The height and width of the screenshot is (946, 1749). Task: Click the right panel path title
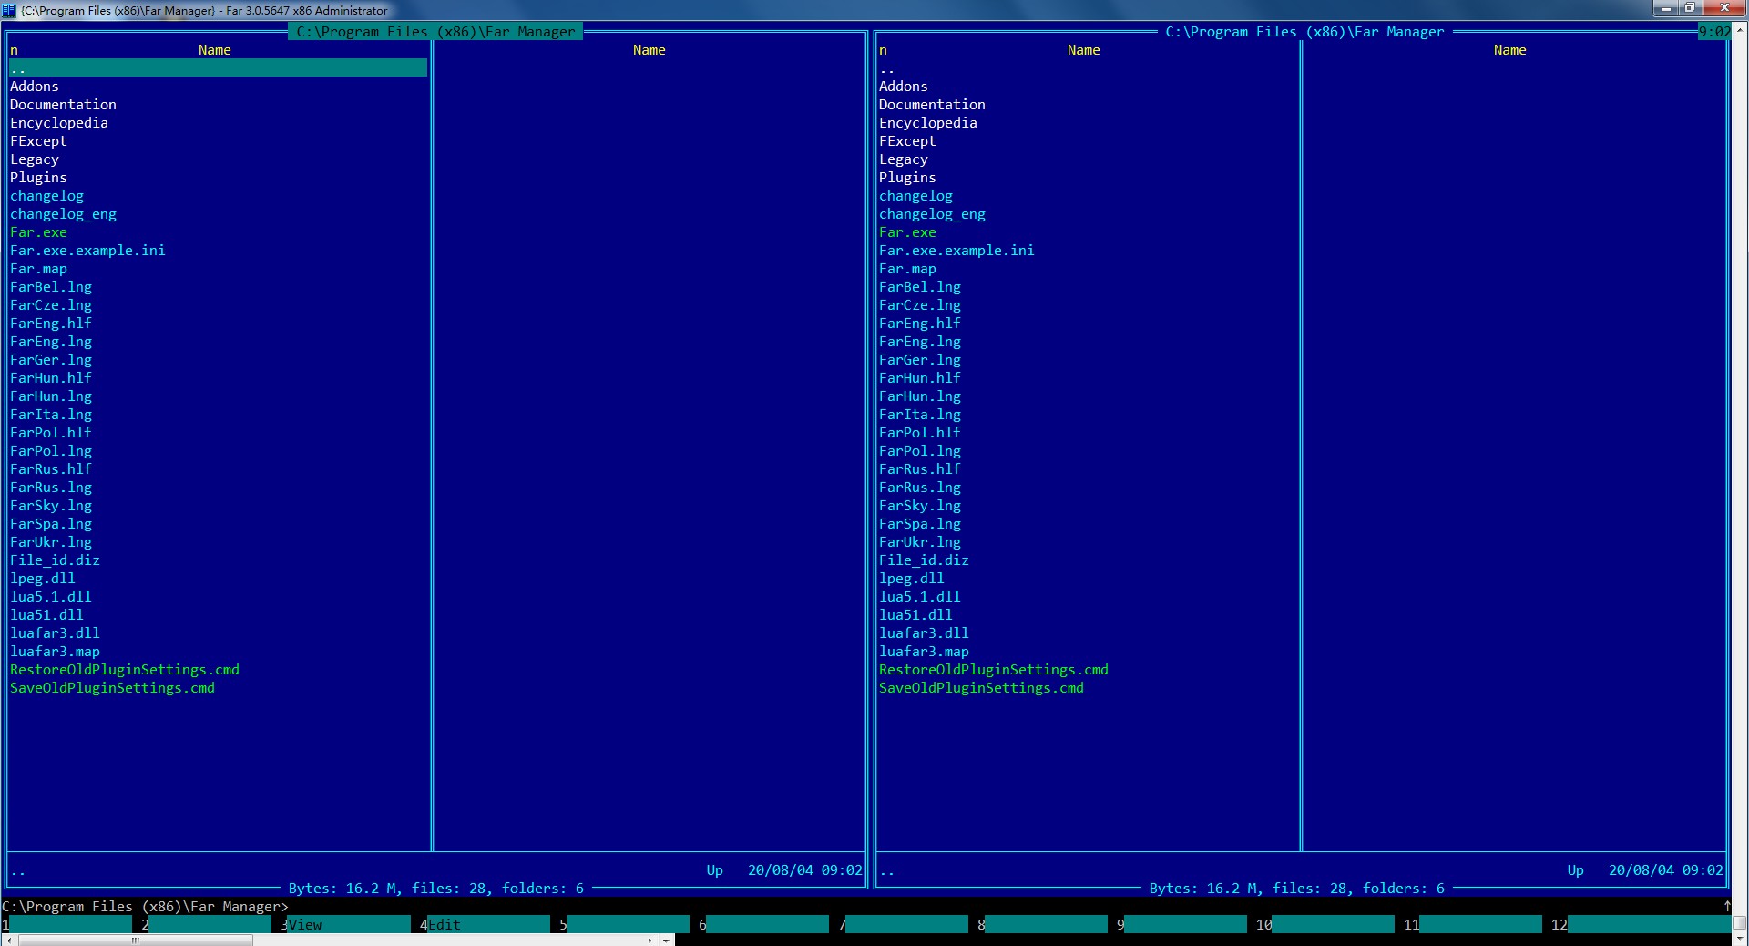click(1304, 32)
